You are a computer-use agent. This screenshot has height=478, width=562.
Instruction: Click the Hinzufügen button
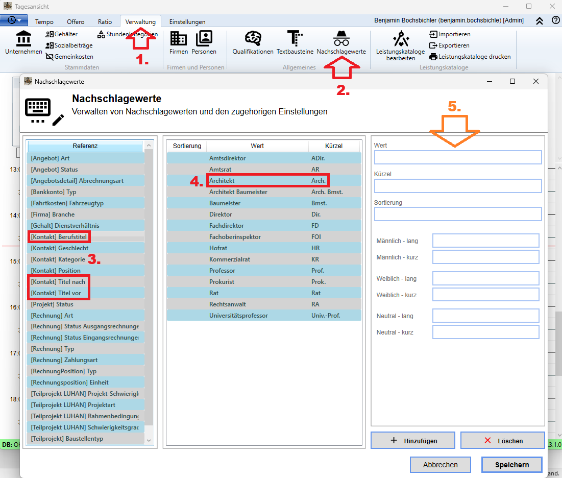(x=413, y=440)
